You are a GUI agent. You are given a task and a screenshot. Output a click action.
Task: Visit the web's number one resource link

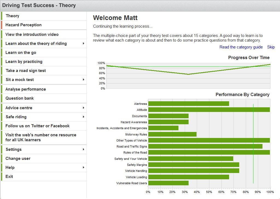pos(41,137)
